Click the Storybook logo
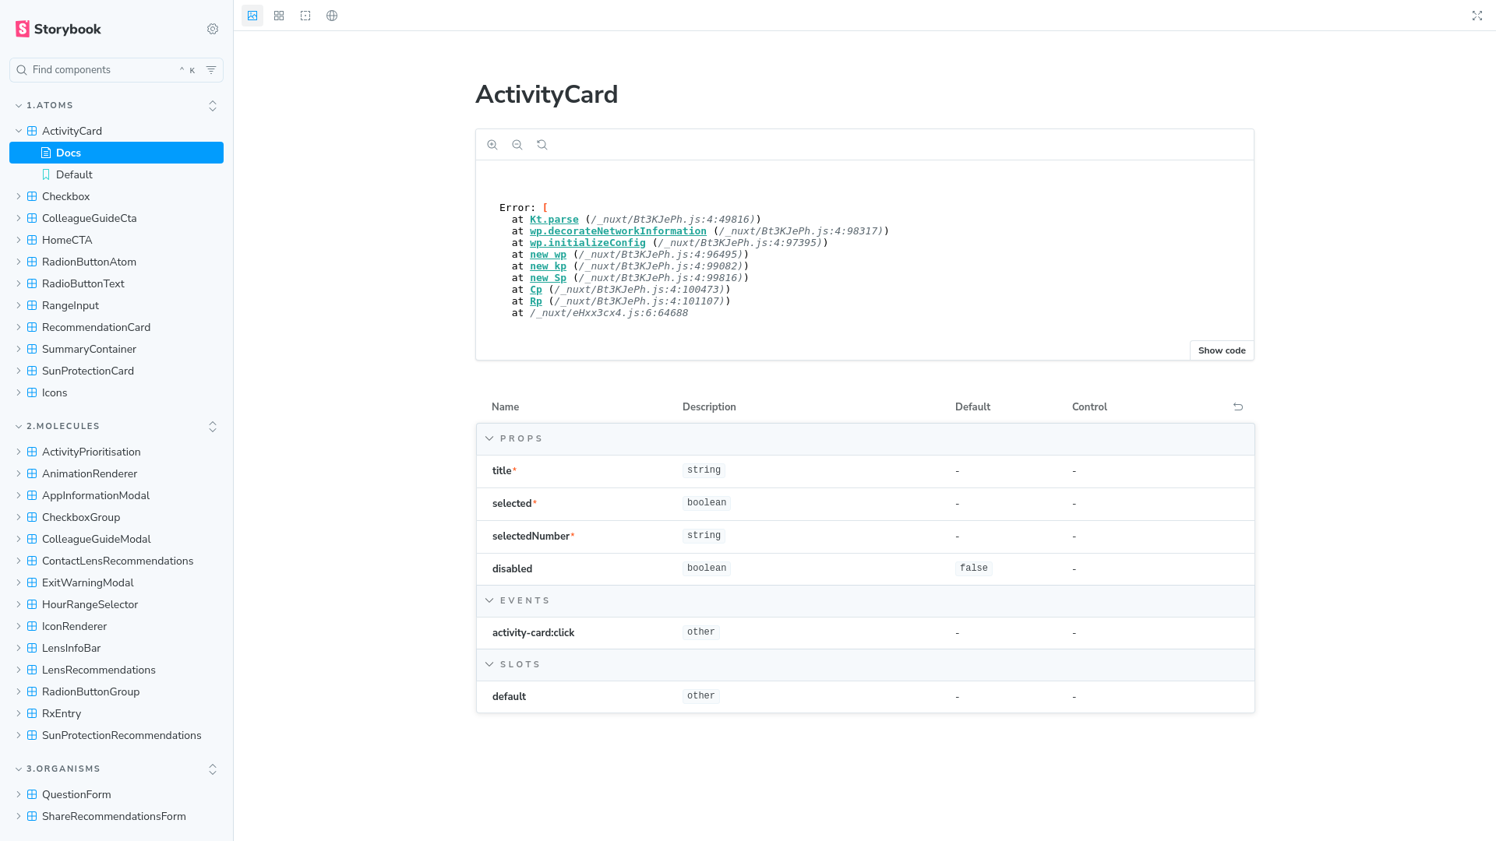This screenshot has width=1496, height=841. (58, 29)
